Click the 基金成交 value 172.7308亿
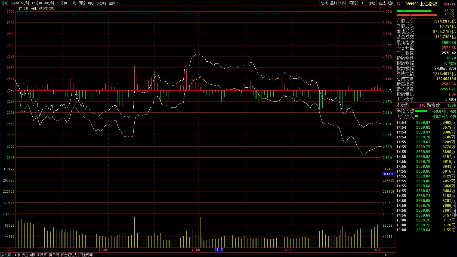457x257 pixels. pos(446,37)
